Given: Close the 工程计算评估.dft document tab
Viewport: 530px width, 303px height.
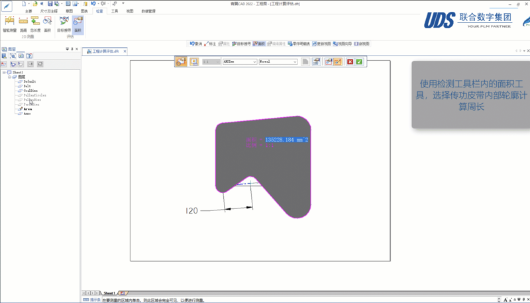Looking at the screenshot, I should point(125,52).
